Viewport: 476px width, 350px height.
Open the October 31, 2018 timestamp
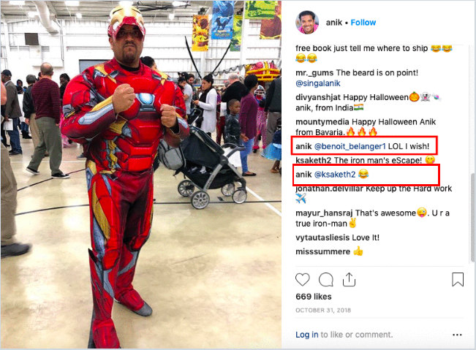[323, 311]
